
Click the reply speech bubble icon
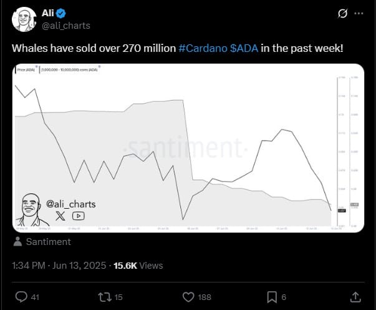point(21,297)
